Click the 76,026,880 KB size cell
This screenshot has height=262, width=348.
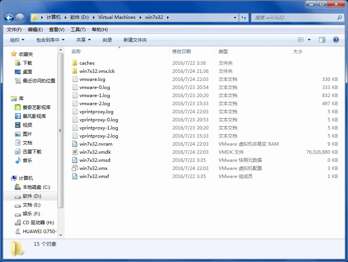(x=322, y=152)
